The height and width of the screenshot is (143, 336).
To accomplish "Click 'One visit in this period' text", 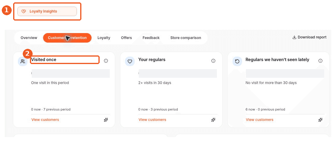I will [x=50, y=83].
